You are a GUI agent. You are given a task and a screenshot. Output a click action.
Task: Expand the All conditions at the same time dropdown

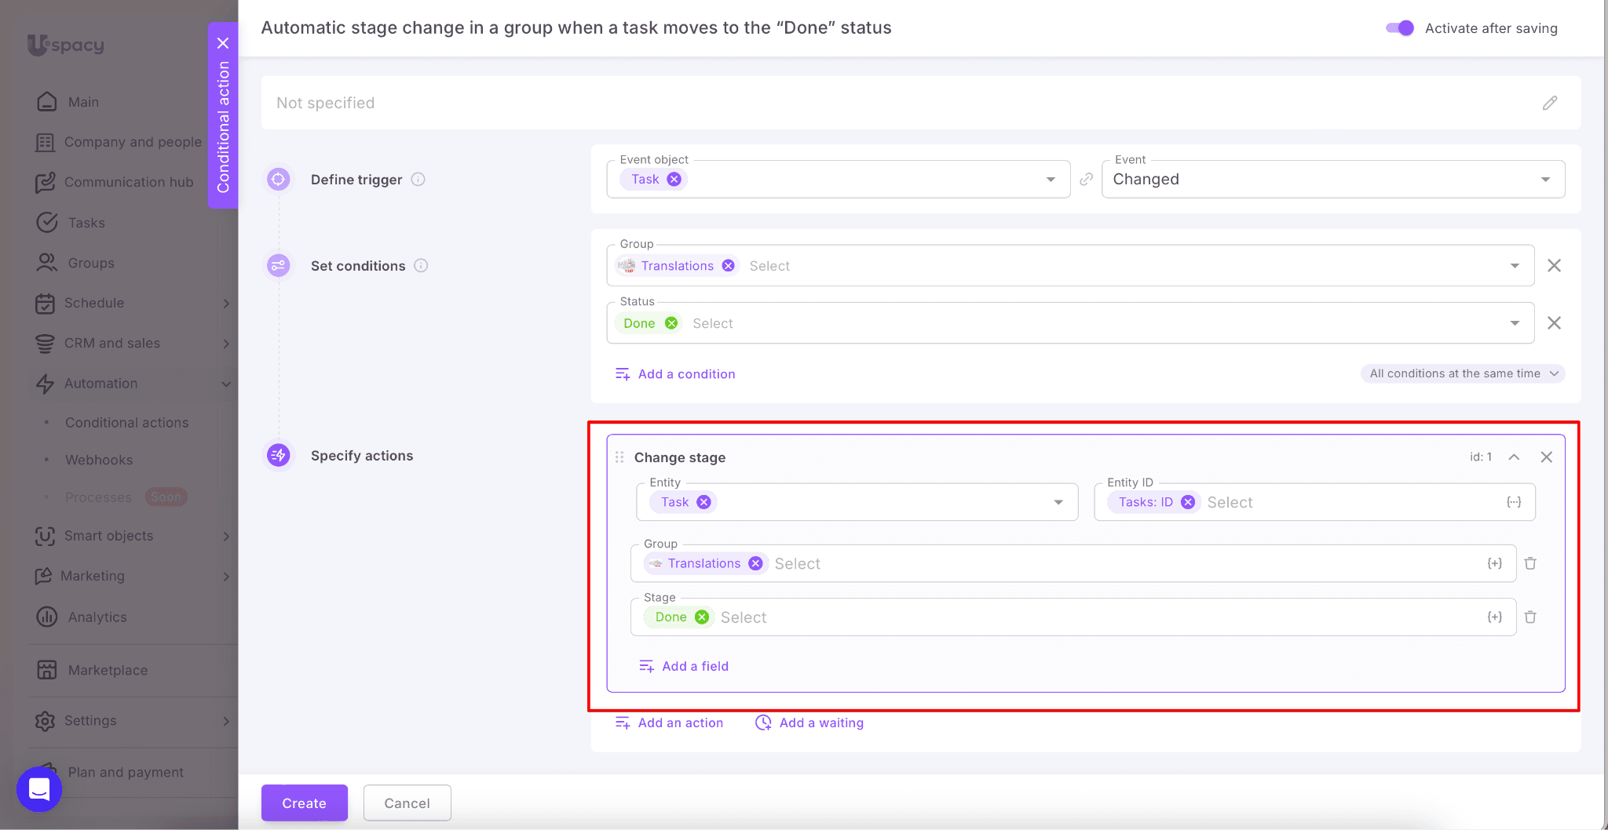coord(1463,374)
